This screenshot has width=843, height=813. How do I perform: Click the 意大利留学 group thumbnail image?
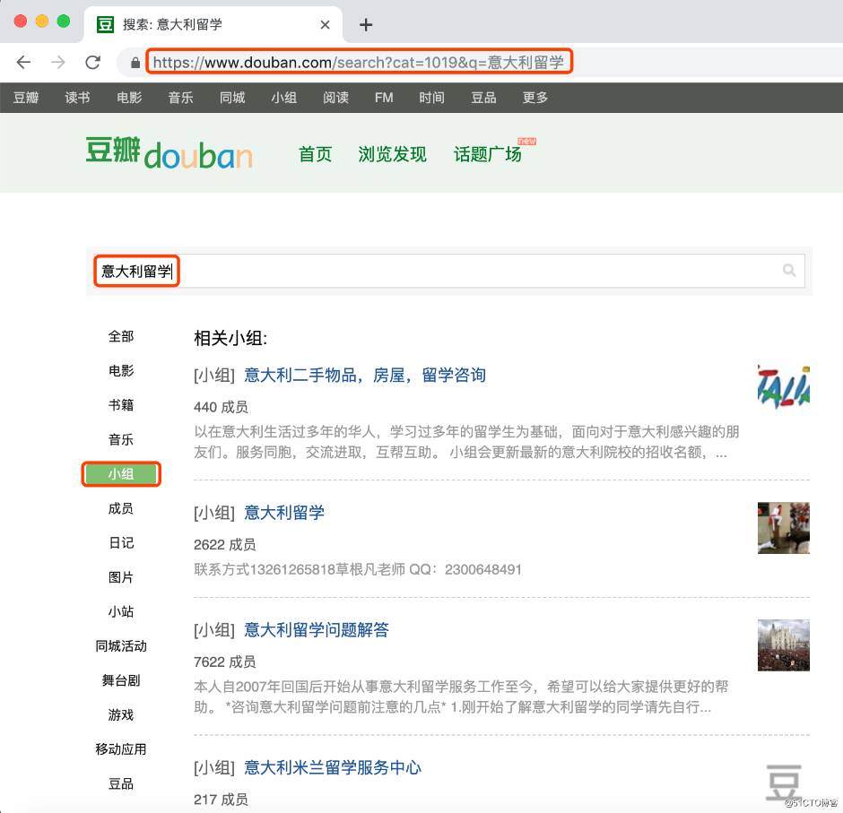[x=783, y=528]
